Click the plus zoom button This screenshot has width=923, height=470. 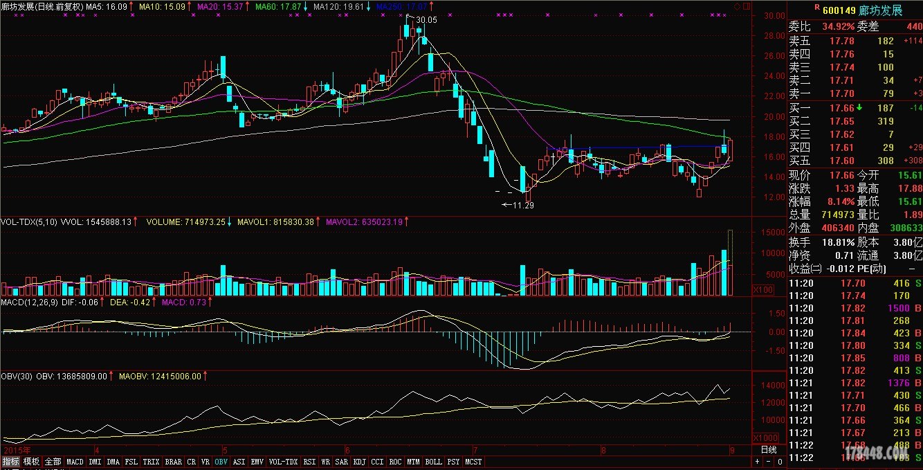(x=758, y=462)
